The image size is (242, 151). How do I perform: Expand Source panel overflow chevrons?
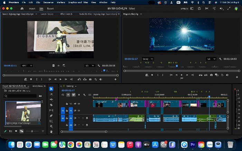click(x=119, y=14)
